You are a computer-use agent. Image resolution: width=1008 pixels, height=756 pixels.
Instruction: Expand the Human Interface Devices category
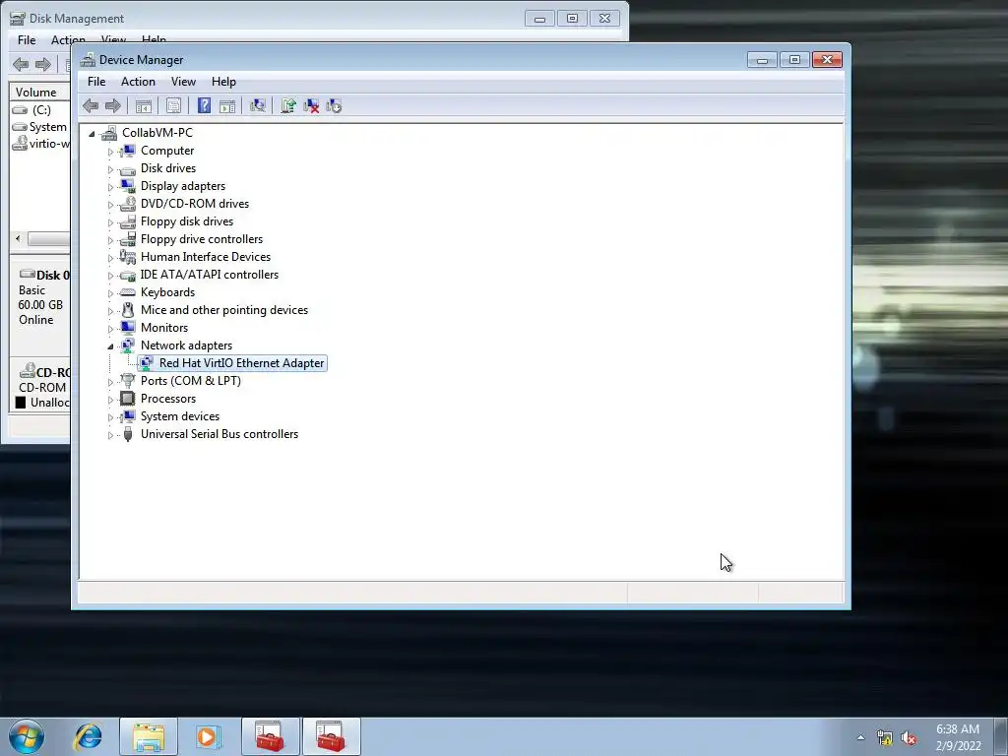click(110, 258)
